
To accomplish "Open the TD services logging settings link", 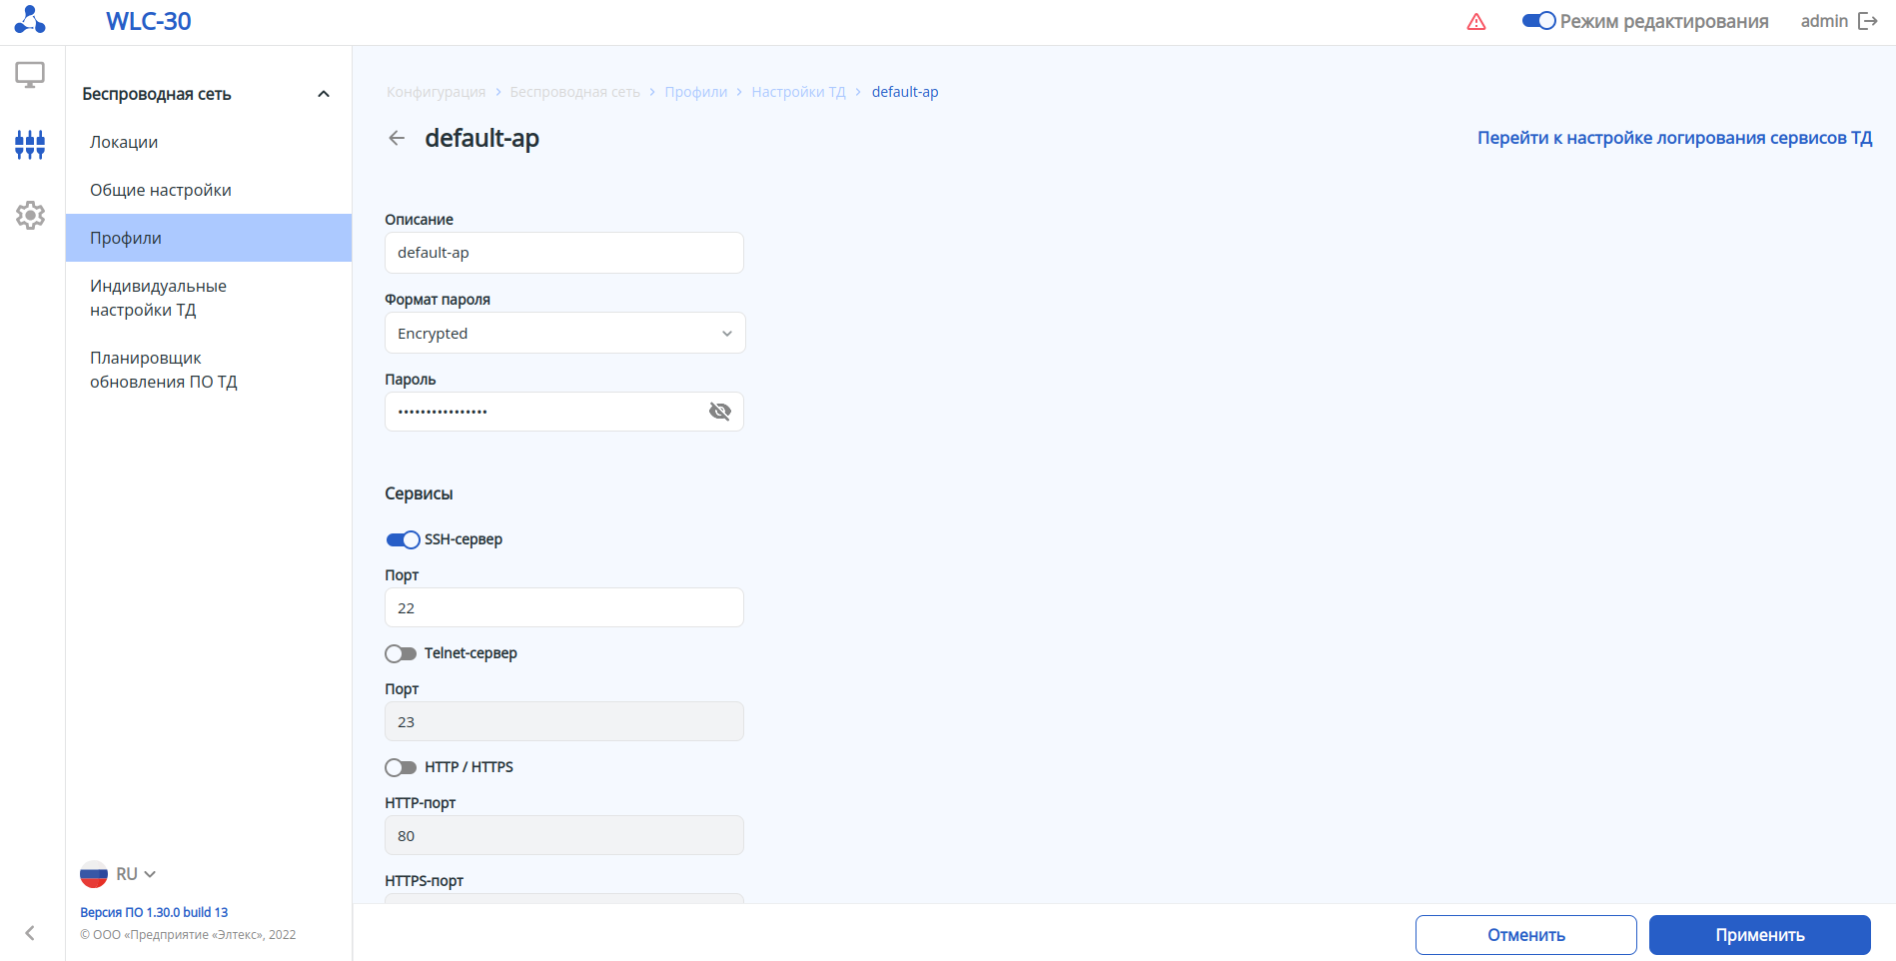I will [x=1674, y=138].
